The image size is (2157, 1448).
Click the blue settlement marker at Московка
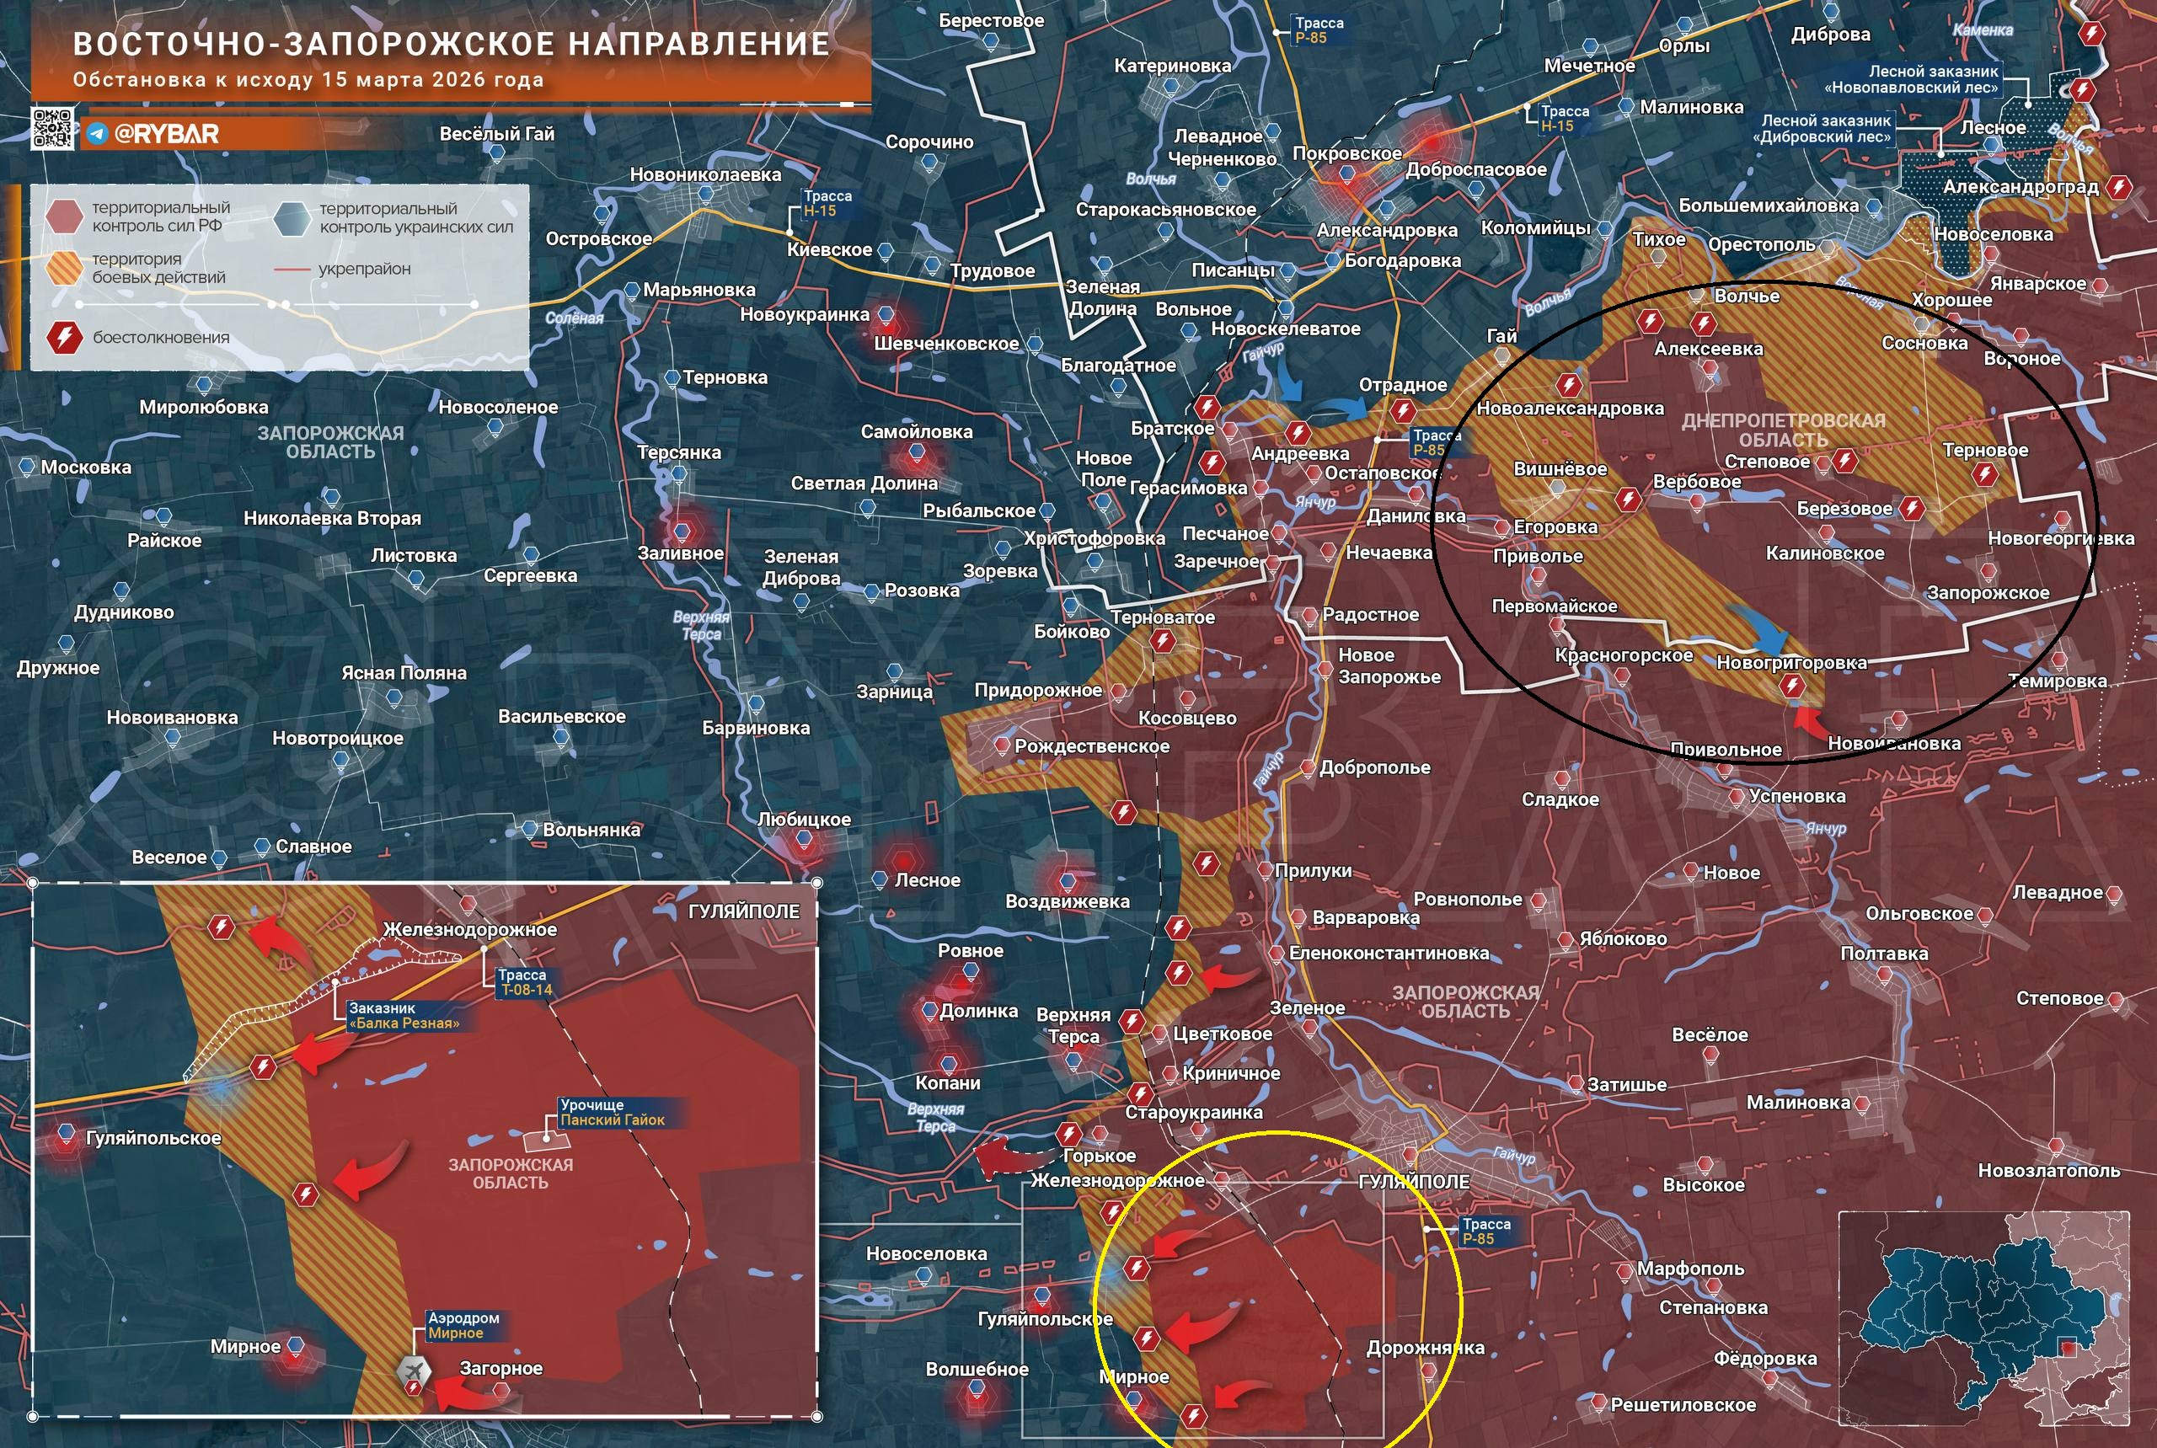pos(27,468)
